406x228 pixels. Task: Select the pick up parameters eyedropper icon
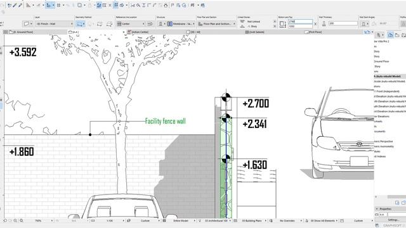tap(15, 5)
